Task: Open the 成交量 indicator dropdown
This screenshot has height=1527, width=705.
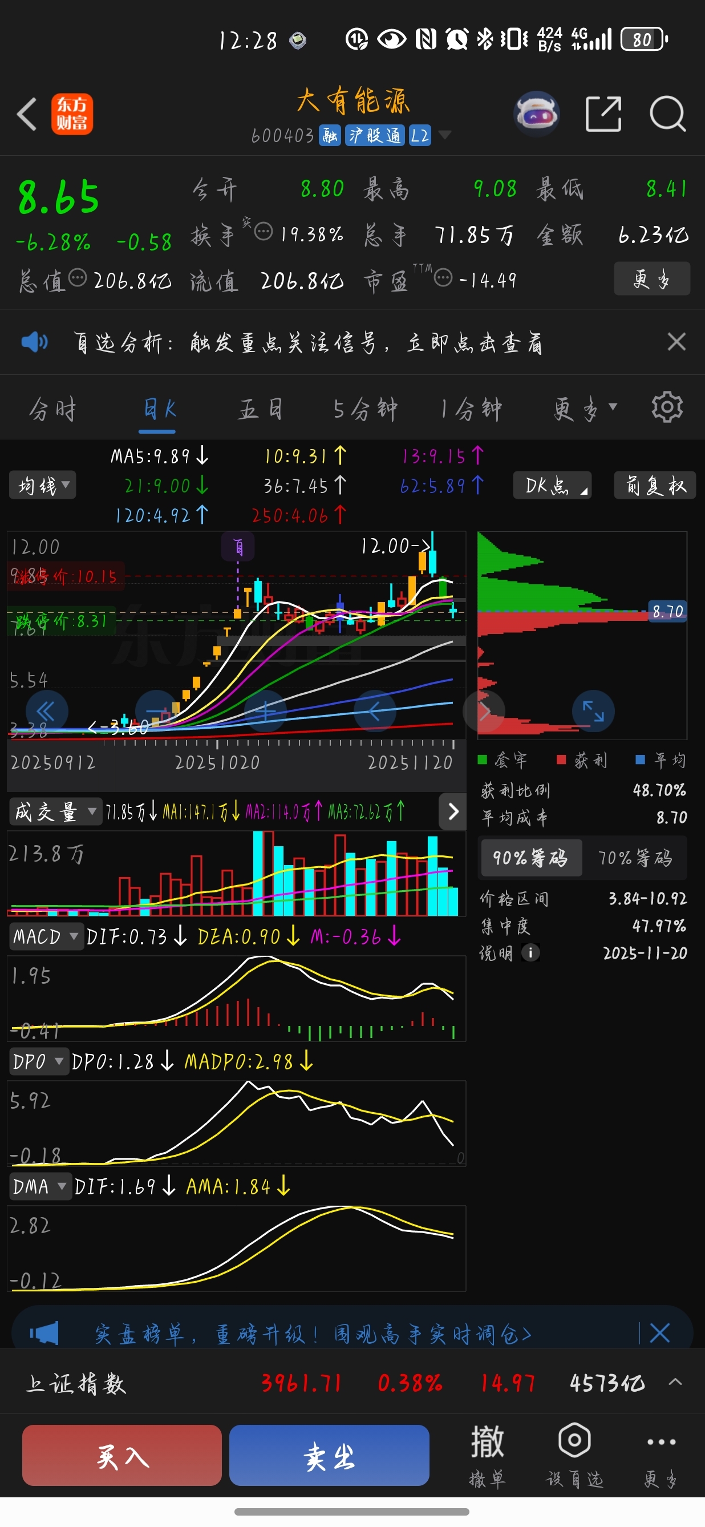Action: point(55,811)
